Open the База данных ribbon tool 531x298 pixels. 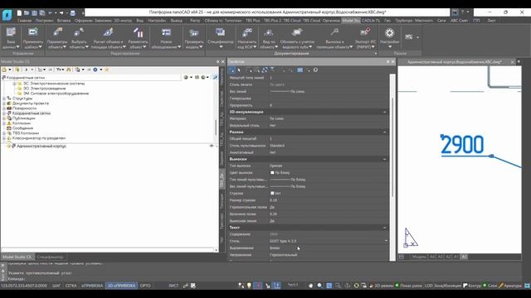pos(11,38)
